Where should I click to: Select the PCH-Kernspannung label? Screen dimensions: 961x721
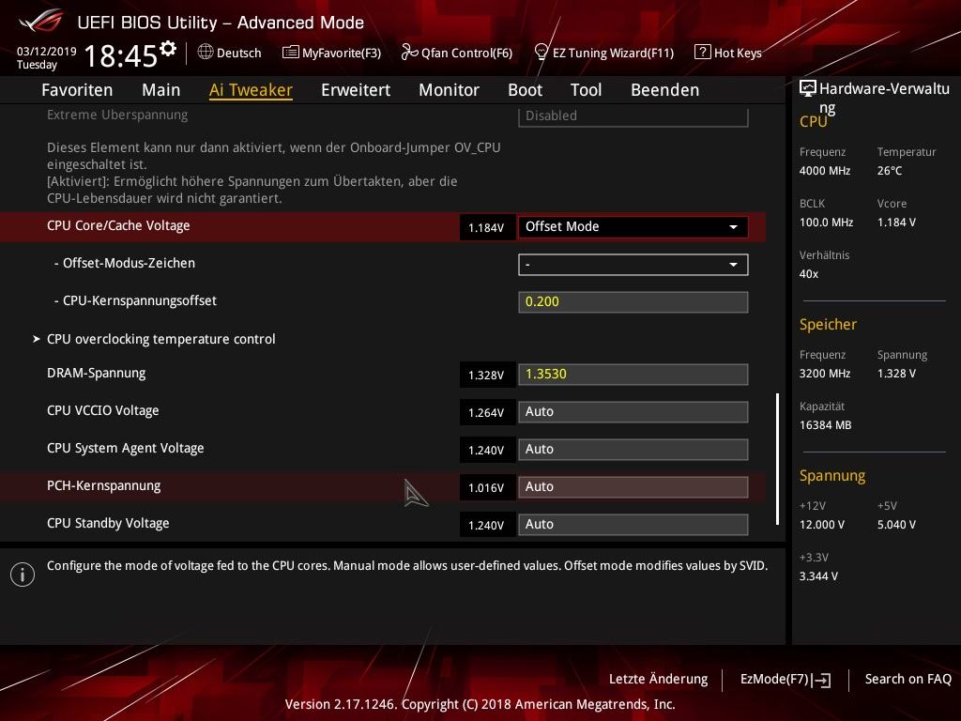103,485
